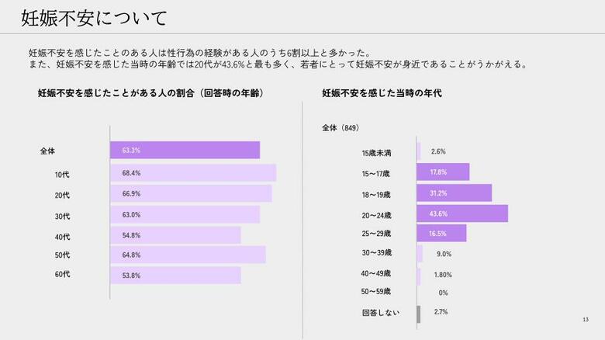Image resolution: width=605 pixels, height=340 pixels.
Task: Click the 20代 66.9% bar
Action: (x=191, y=193)
